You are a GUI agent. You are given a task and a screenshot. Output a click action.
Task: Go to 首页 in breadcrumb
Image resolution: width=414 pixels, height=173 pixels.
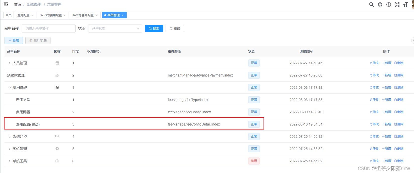[x=18, y=4]
